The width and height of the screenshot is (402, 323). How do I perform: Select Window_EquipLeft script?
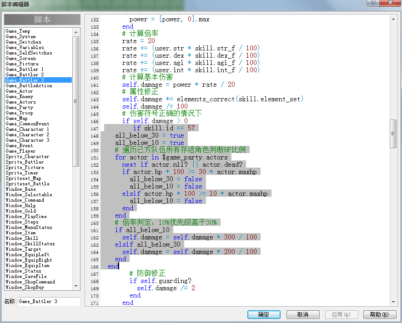coord(39,254)
